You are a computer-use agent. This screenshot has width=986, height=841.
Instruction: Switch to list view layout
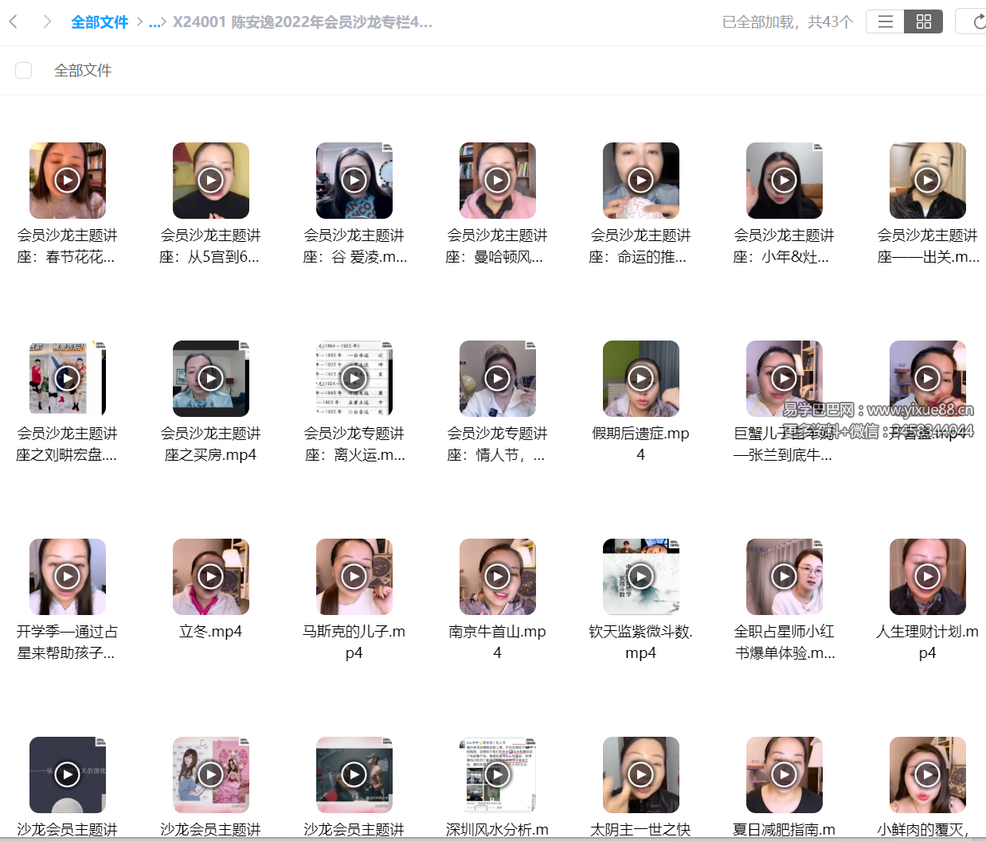point(885,21)
